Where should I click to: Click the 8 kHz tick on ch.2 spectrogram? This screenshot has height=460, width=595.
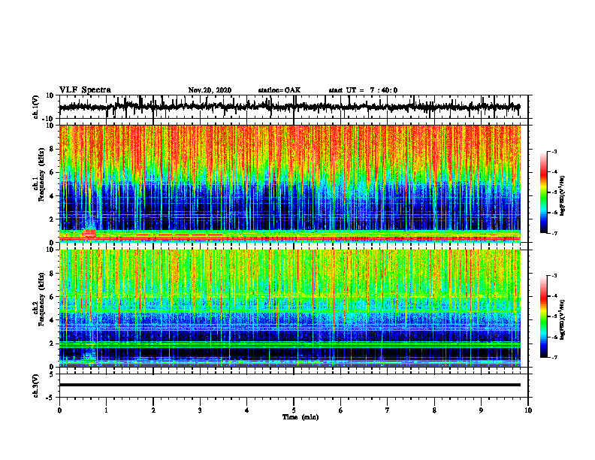52,274
